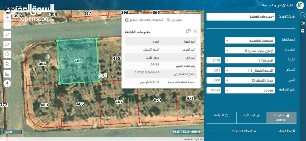Expand طريقة البحث dropdown
The height and width of the screenshot is (141, 306).
tap(241, 17)
